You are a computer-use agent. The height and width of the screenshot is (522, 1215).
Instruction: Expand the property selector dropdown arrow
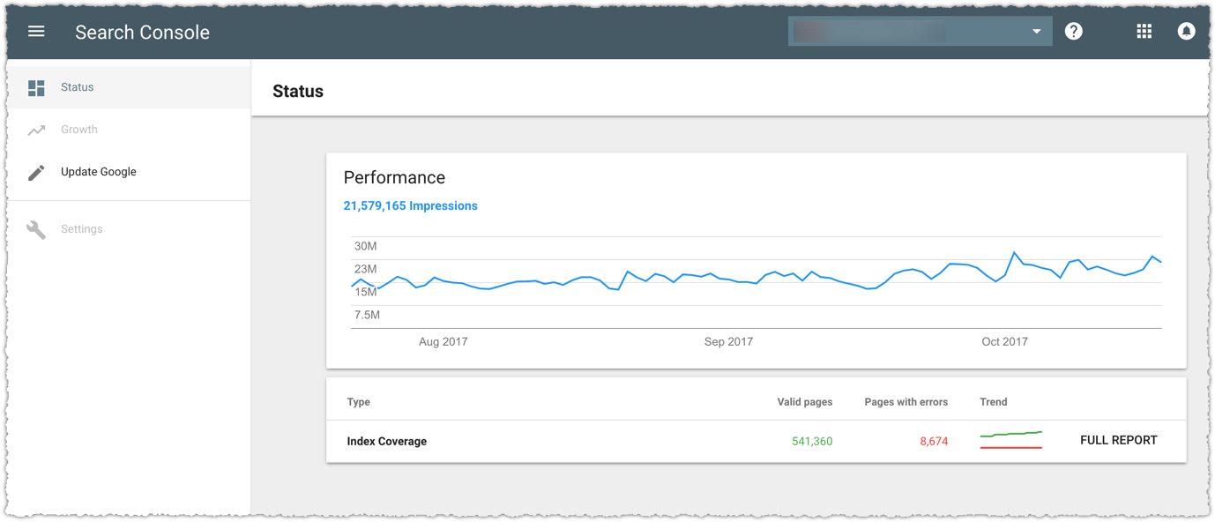pos(1036,32)
